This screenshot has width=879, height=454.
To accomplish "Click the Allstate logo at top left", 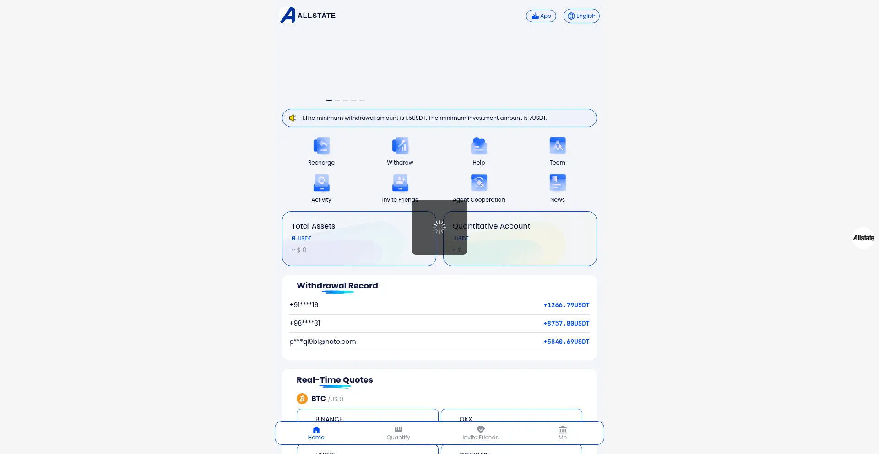I will (x=308, y=16).
